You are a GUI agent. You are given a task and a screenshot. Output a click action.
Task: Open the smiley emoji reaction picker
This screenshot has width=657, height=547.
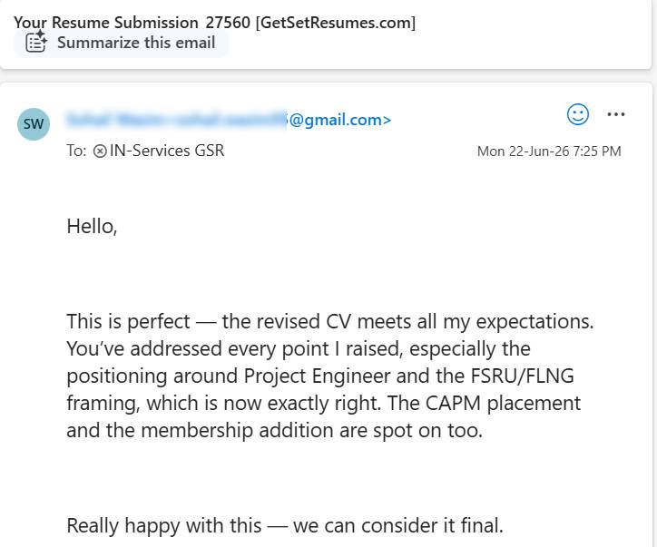[x=578, y=114]
